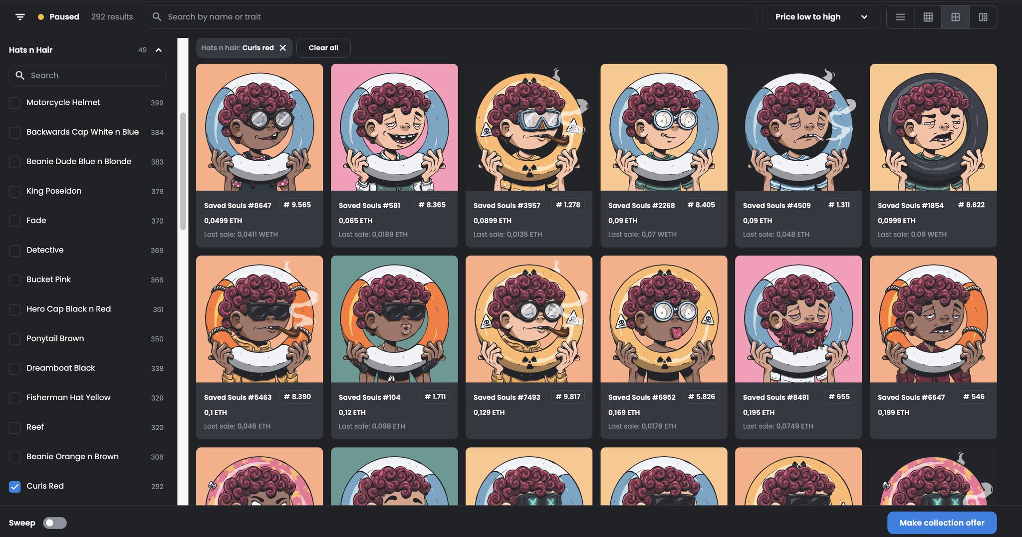This screenshot has width=1022, height=537.
Task: Click Clear all filters button
Action: click(323, 48)
